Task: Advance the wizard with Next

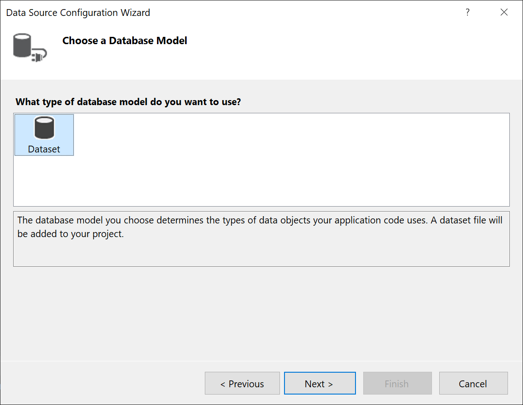Action: click(x=320, y=383)
